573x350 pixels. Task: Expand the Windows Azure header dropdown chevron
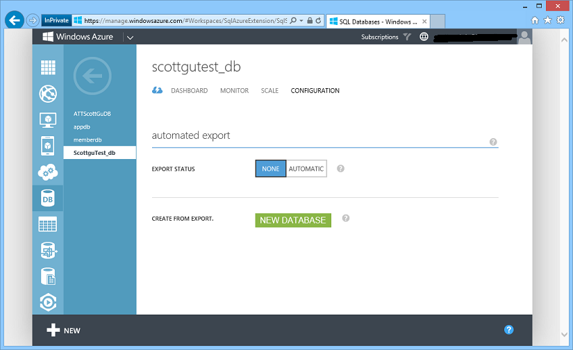(130, 37)
